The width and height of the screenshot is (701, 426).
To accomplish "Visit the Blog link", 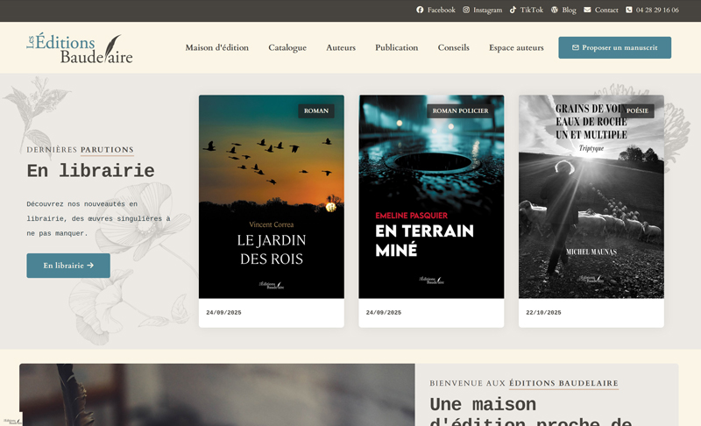I will pyautogui.click(x=563, y=10).
